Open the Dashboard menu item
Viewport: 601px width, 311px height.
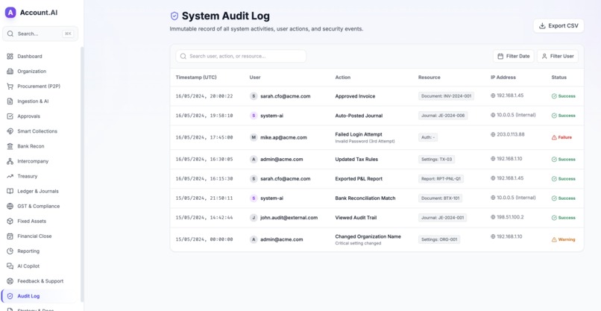click(40, 57)
